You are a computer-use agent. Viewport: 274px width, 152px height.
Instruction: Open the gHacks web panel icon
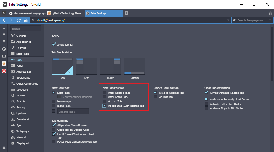[4, 63]
